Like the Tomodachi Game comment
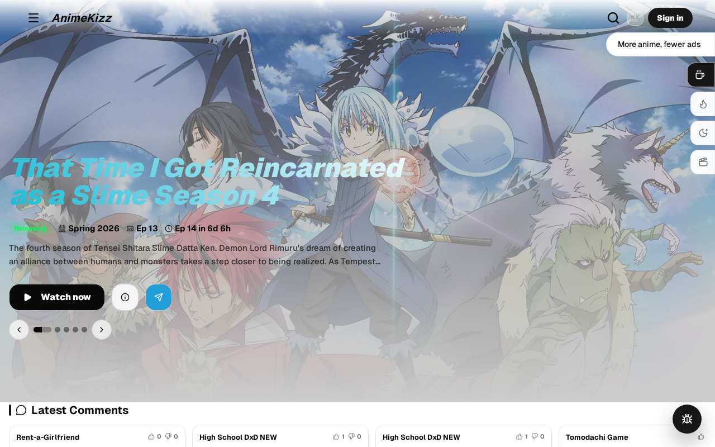 [x=701, y=436]
